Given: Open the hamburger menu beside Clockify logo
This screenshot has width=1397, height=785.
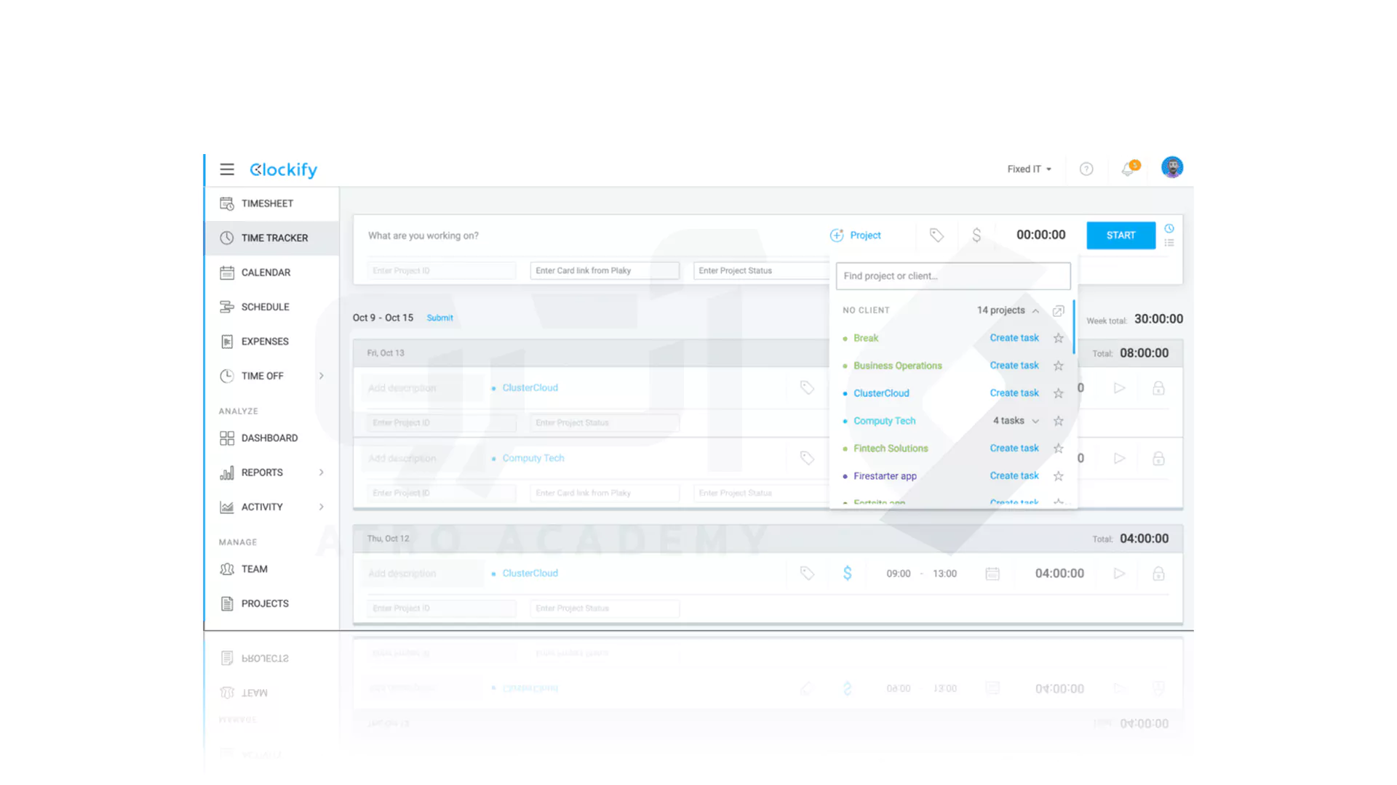Looking at the screenshot, I should 227,169.
